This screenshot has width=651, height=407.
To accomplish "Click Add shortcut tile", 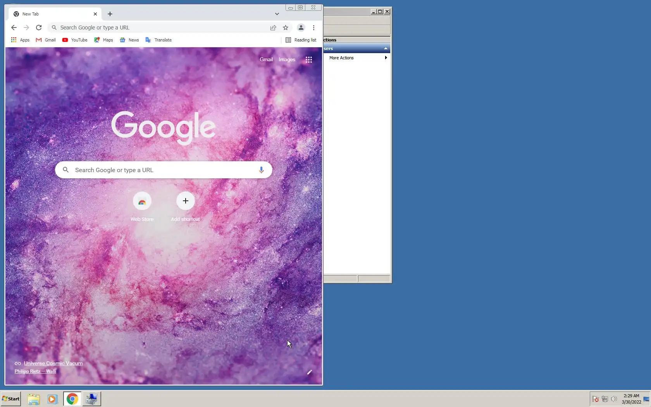I will (x=185, y=207).
